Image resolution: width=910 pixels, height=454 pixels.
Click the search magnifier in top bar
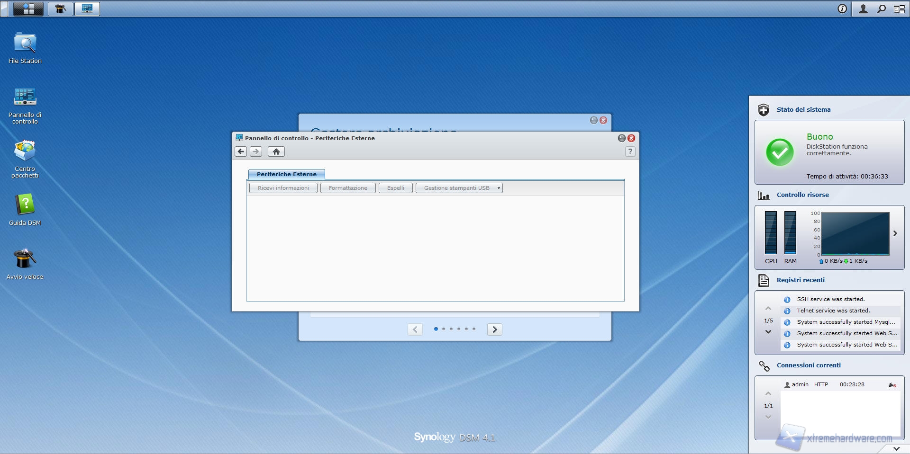(881, 9)
